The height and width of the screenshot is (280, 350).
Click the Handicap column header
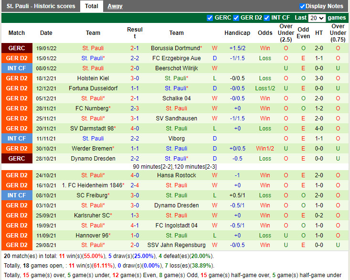(x=237, y=33)
